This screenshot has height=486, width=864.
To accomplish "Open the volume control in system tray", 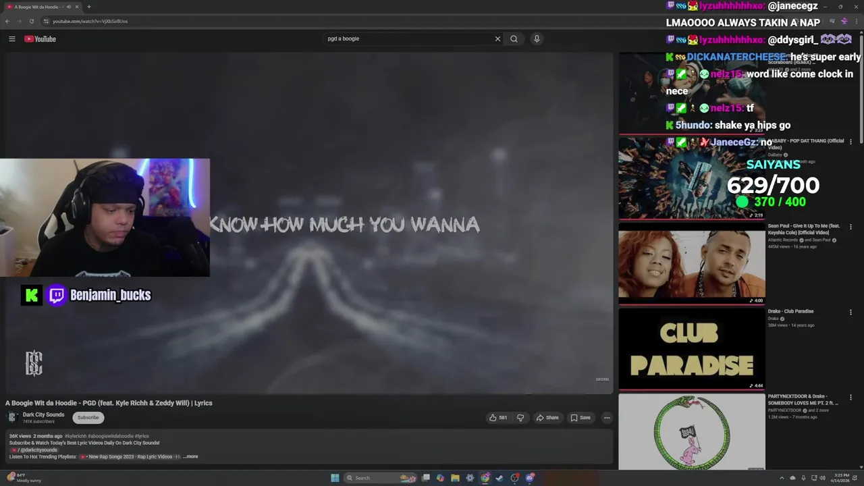I will [822, 478].
